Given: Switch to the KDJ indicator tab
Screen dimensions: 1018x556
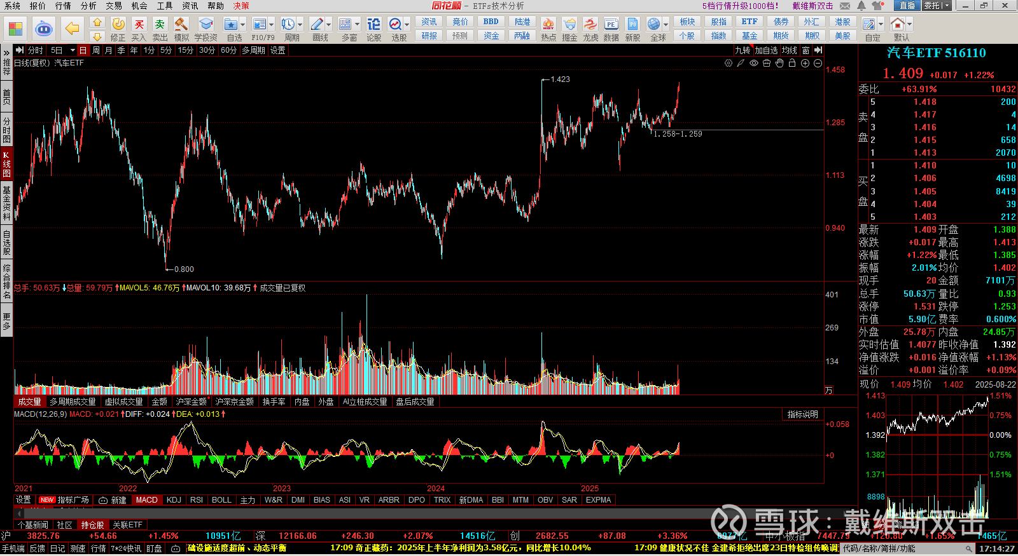Looking at the screenshot, I should [174, 500].
